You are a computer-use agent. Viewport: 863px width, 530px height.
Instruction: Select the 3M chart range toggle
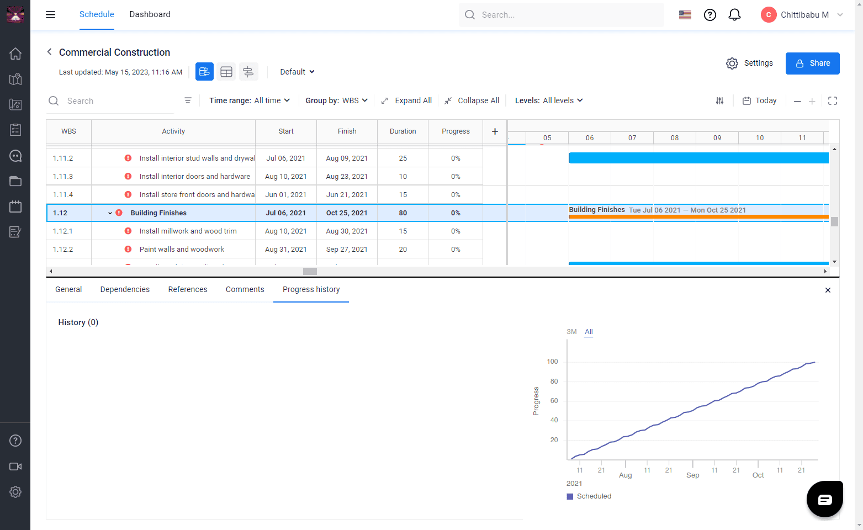571,332
